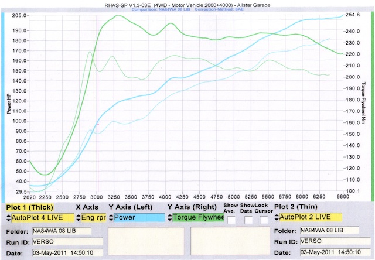
Task: Click the X Axis heading label
Action: (87, 207)
